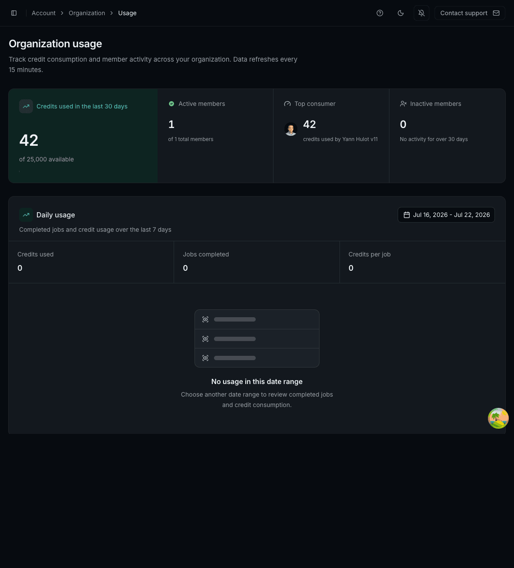
Task: Click trend icon in Credits used card
Action: [26, 106]
